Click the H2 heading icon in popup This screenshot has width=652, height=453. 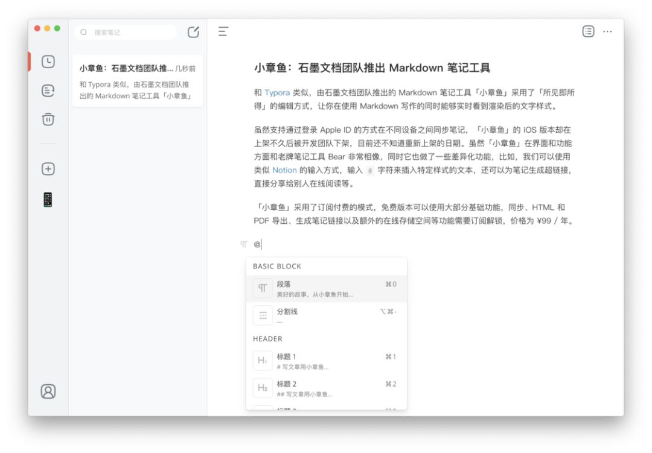pos(263,388)
